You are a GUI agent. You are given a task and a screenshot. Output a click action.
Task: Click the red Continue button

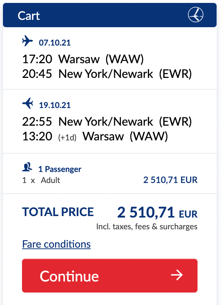[x=110, y=276]
